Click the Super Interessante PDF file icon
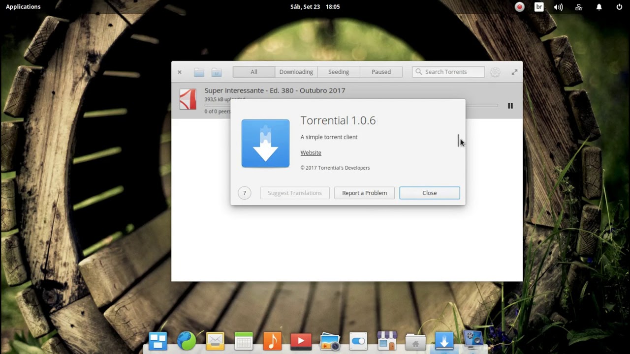The width and height of the screenshot is (630, 354). [188, 99]
